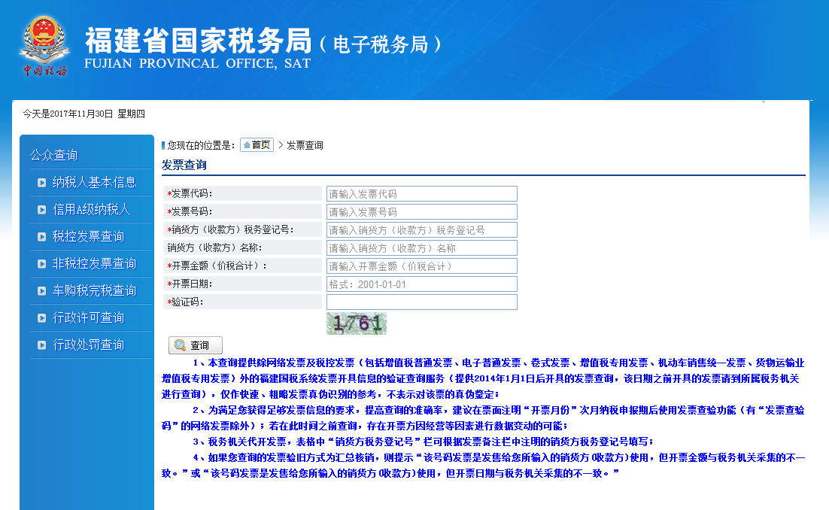Click the 销货方(收款方)名称 field label
The height and width of the screenshot is (510, 829).
coord(214,248)
